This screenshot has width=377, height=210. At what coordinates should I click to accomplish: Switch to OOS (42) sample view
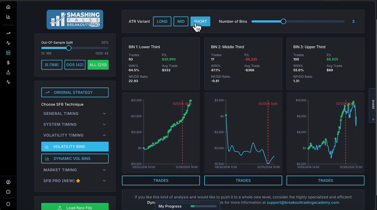pos(75,65)
